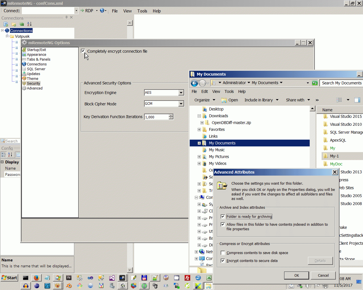363x290 pixels.
Task: Open the Tools menu in mRemoteNG
Action: 142,11
